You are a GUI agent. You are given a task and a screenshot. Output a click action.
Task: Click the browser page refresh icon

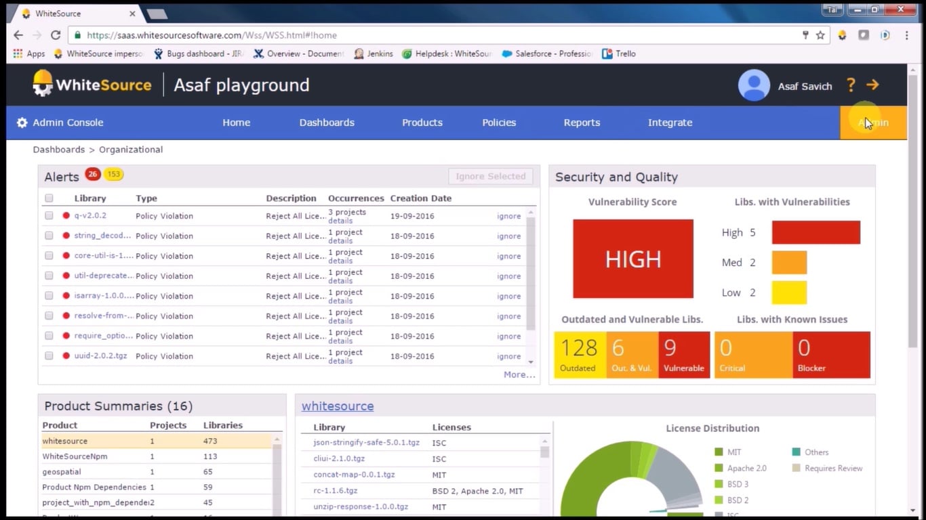[56, 35]
